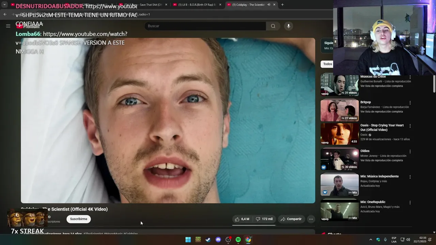Viewport: 436px width, 245px height.
Task: Open volume control in system tray
Action: (408, 240)
